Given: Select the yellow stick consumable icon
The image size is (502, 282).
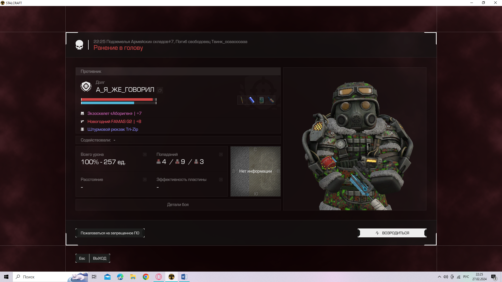Looking at the screenshot, I should tap(242, 100).
